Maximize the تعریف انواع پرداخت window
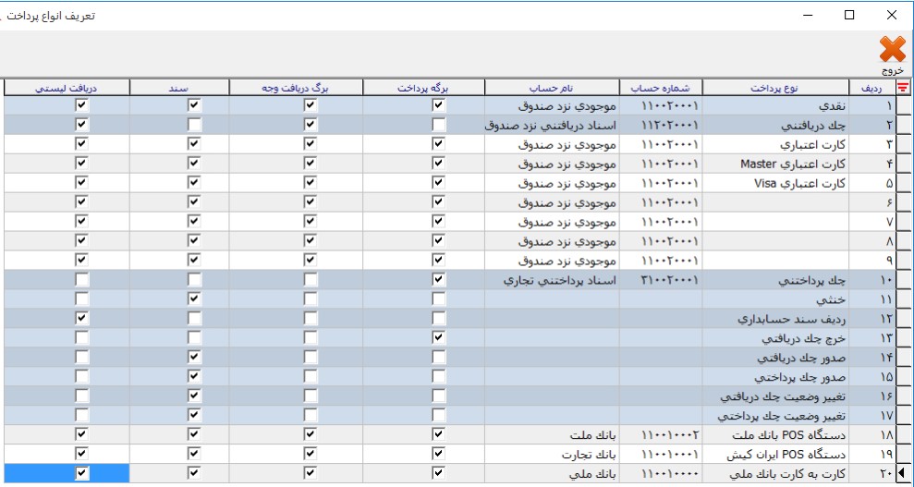The image size is (914, 487). tap(848, 15)
